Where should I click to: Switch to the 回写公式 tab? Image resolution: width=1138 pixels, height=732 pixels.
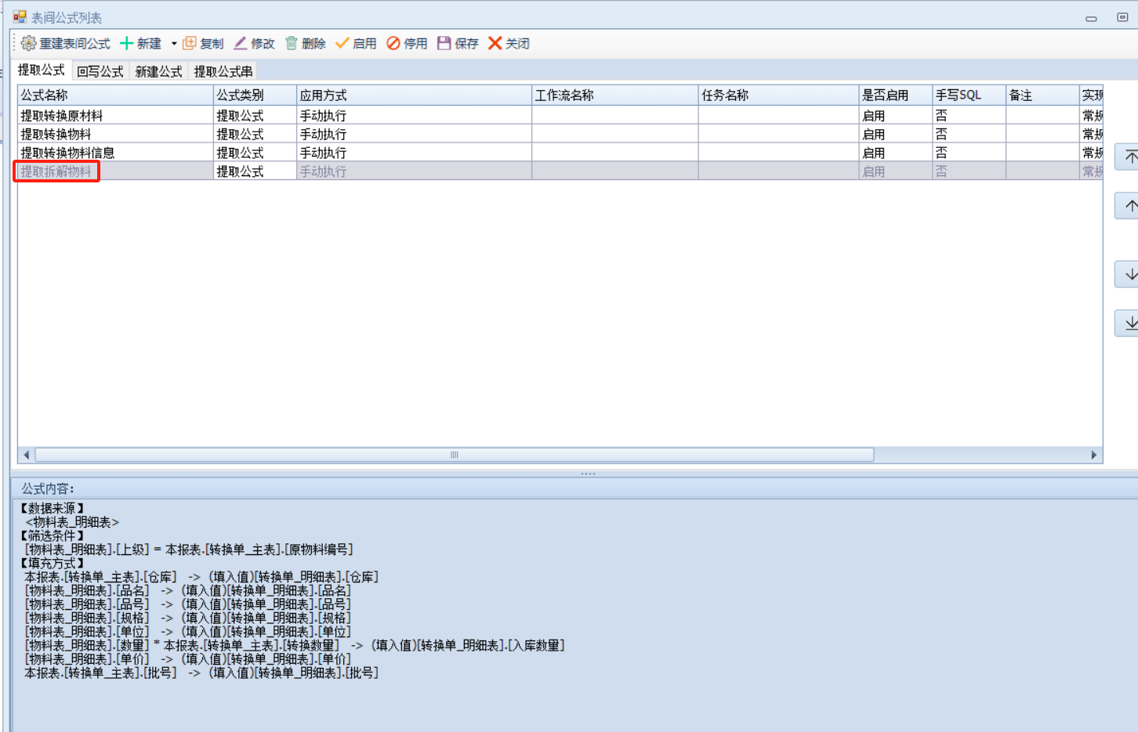[100, 71]
